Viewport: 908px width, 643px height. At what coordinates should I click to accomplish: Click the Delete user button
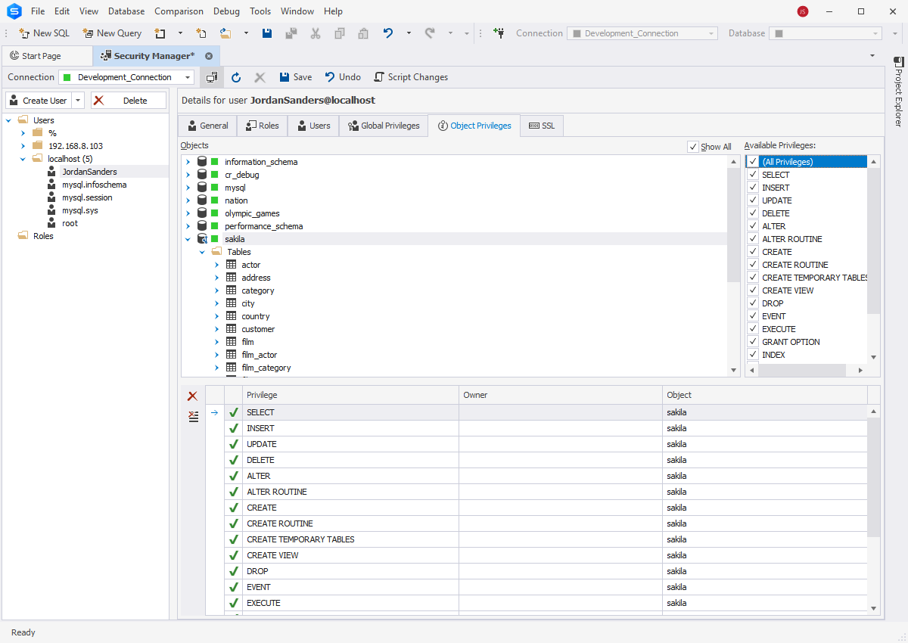[129, 101]
